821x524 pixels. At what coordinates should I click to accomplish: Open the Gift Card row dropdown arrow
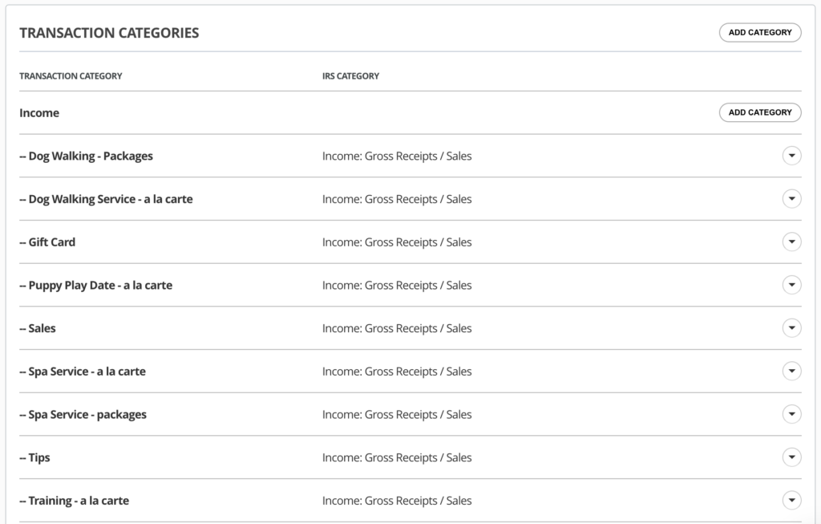pyautogui.click(x=791, y=242)
